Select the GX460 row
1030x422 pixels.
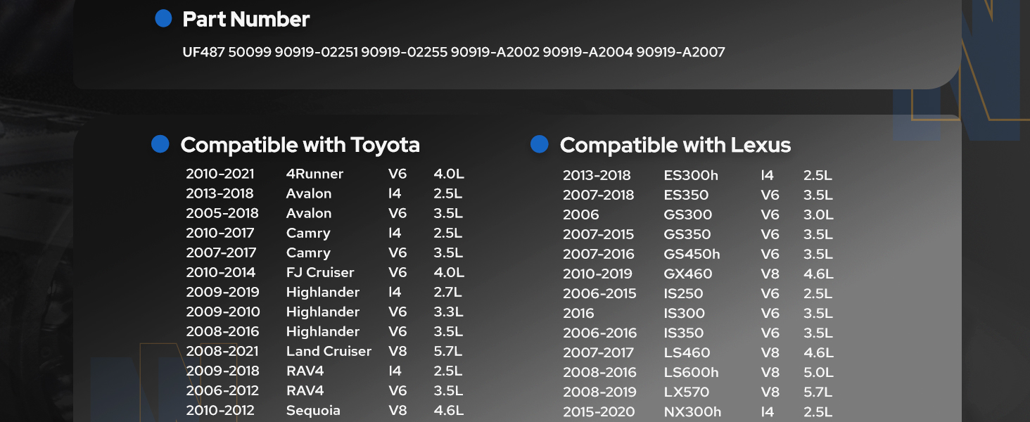click(688, 274)
